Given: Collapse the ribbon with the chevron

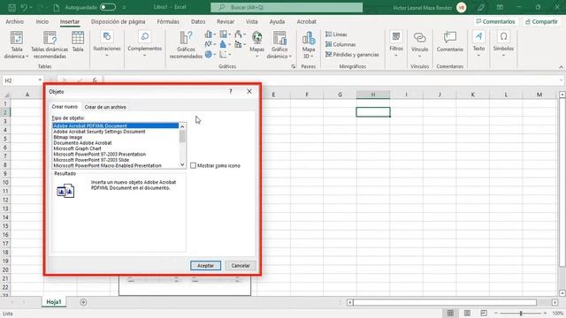Looking at the screenshot, I should pyautogui.click(x=561, y=67).
